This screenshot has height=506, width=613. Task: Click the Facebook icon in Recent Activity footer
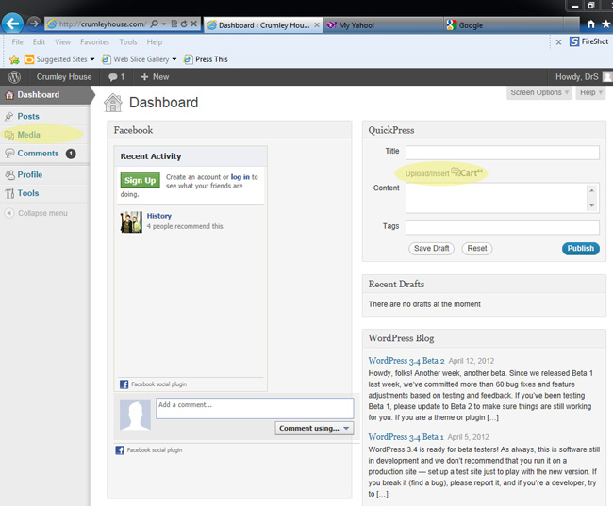tap(124, 384)
